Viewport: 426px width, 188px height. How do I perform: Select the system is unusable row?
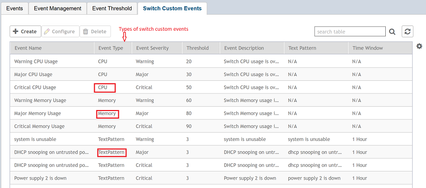click(211, 139)
